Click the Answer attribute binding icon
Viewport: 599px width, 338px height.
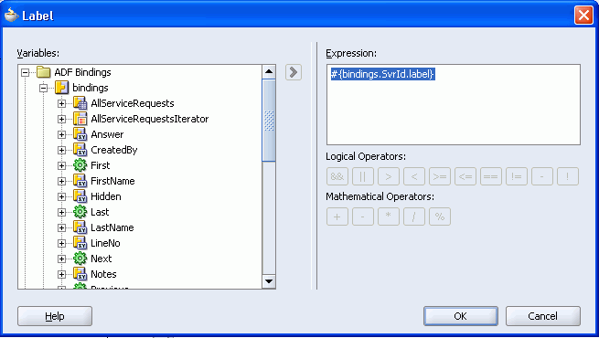coord(80,134)
